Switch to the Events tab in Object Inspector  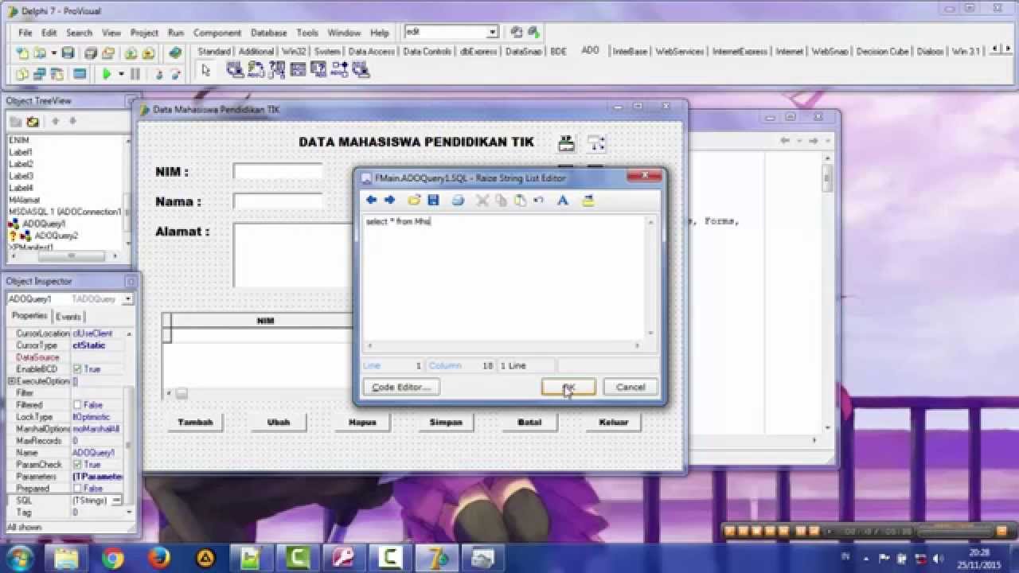(x=68, y=317)
